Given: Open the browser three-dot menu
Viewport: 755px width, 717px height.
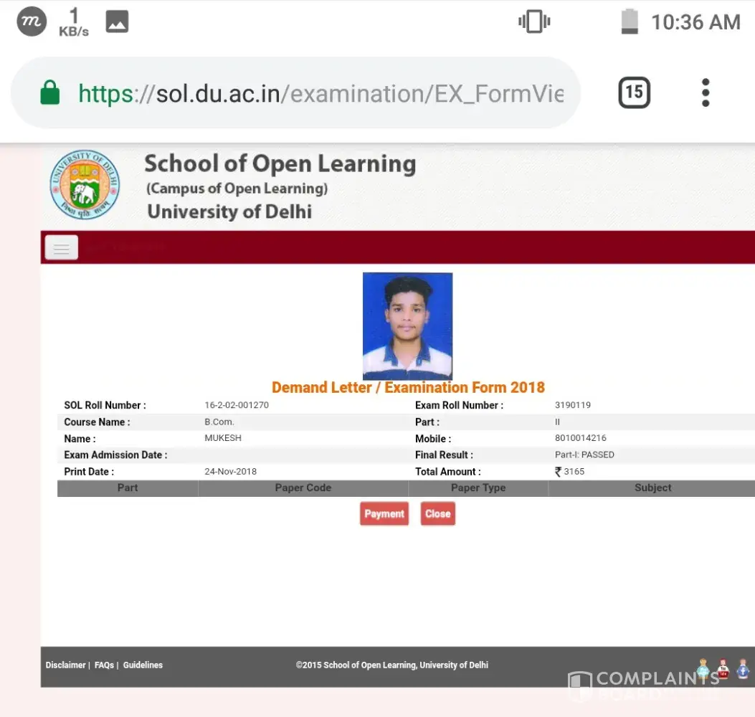Looking at the screenshot, I should [x=705, y=92].
